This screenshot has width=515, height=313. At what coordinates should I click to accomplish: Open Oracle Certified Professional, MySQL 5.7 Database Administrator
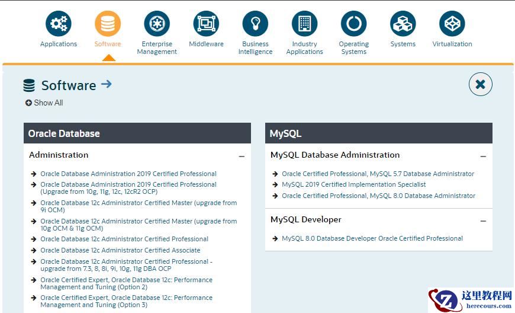(378, 174)
